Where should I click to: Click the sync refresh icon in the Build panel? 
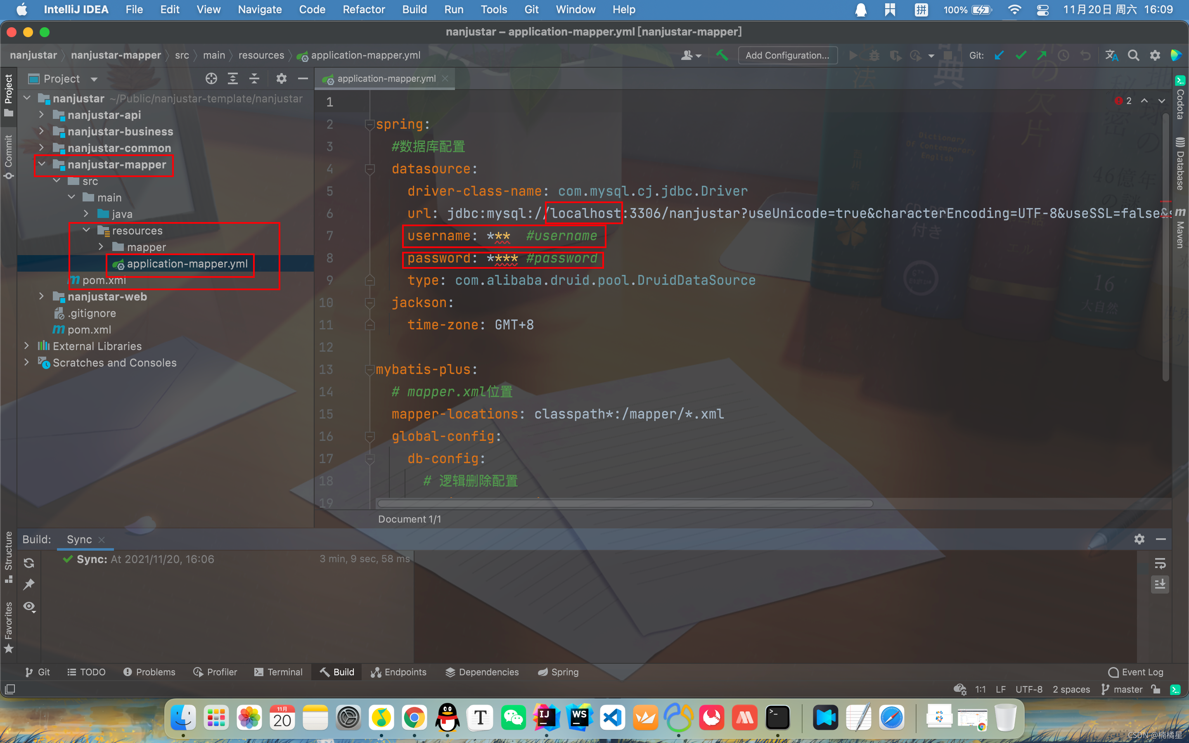(x=29, y=563)
